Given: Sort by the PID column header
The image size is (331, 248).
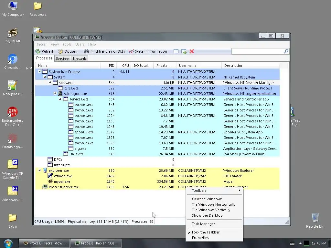Looking at the screenshot, I should 108,66.
